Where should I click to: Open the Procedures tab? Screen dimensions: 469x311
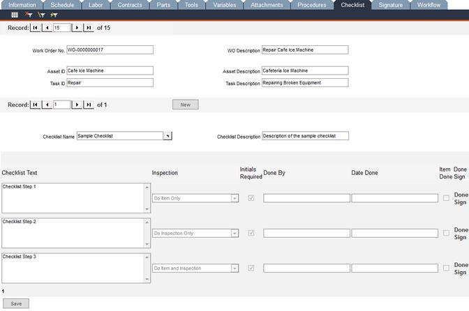[311, 5]
